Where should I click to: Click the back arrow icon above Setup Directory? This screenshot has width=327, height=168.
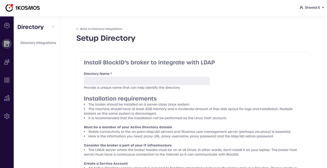[x=77, y=29]
